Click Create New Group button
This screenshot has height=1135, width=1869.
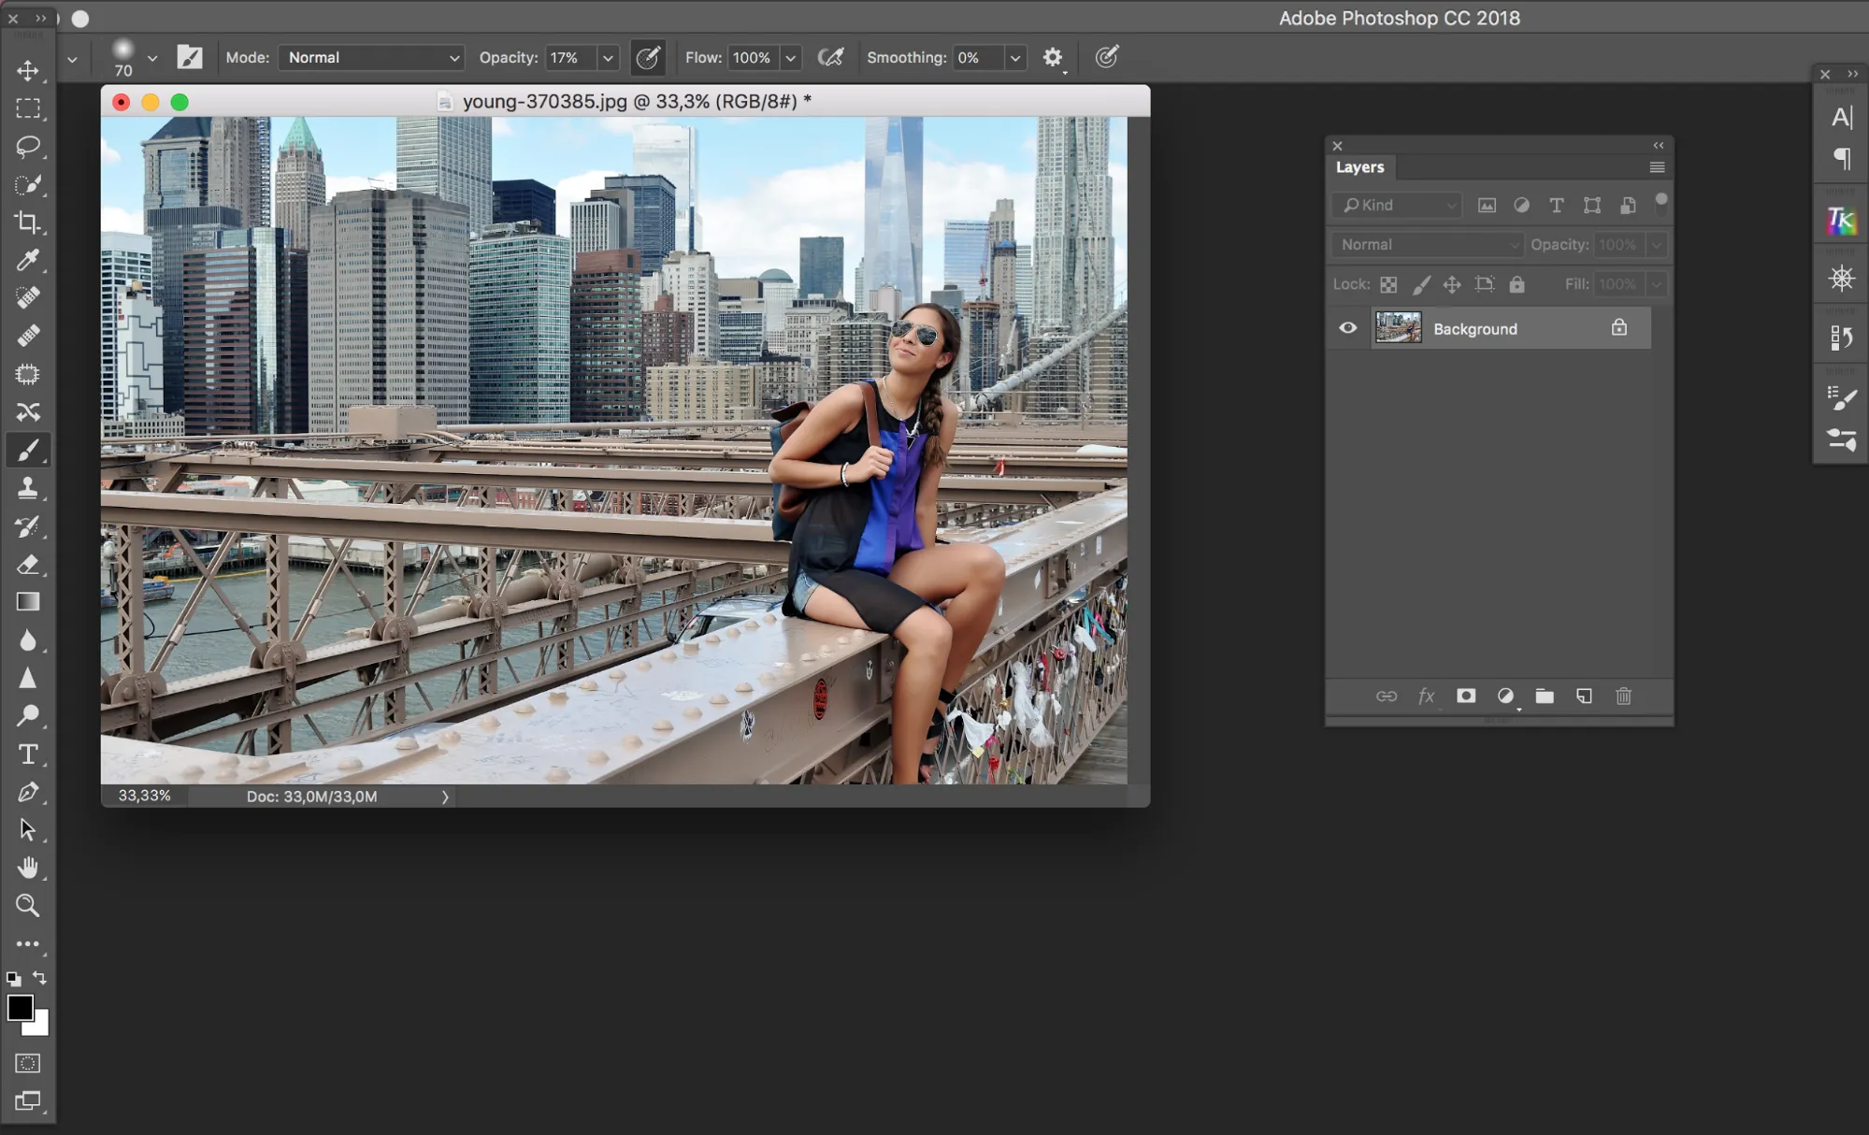click(x=1545, y=696)
